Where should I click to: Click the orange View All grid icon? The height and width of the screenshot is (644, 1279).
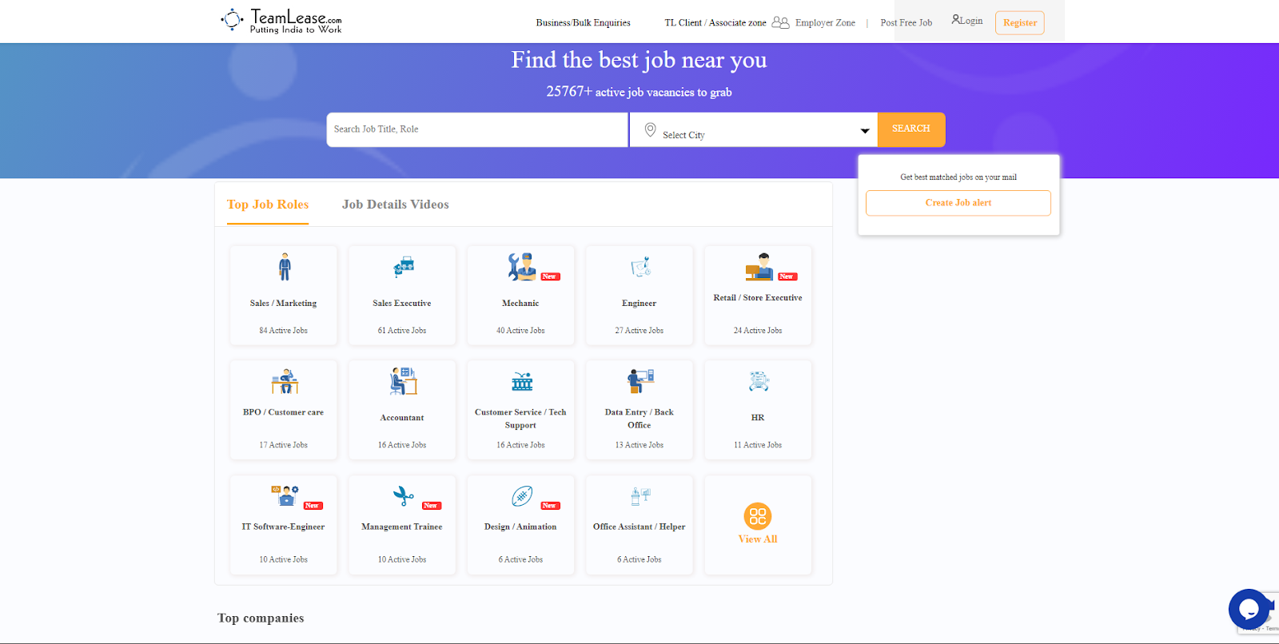pos(758,516)
